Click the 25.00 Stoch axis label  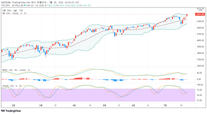pyautogui.click(x=199, y=100)
